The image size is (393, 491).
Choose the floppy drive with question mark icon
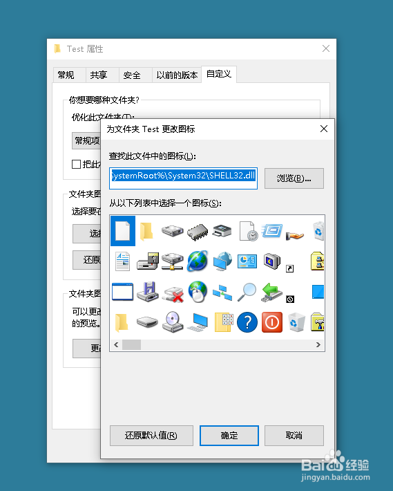point(148,261)
